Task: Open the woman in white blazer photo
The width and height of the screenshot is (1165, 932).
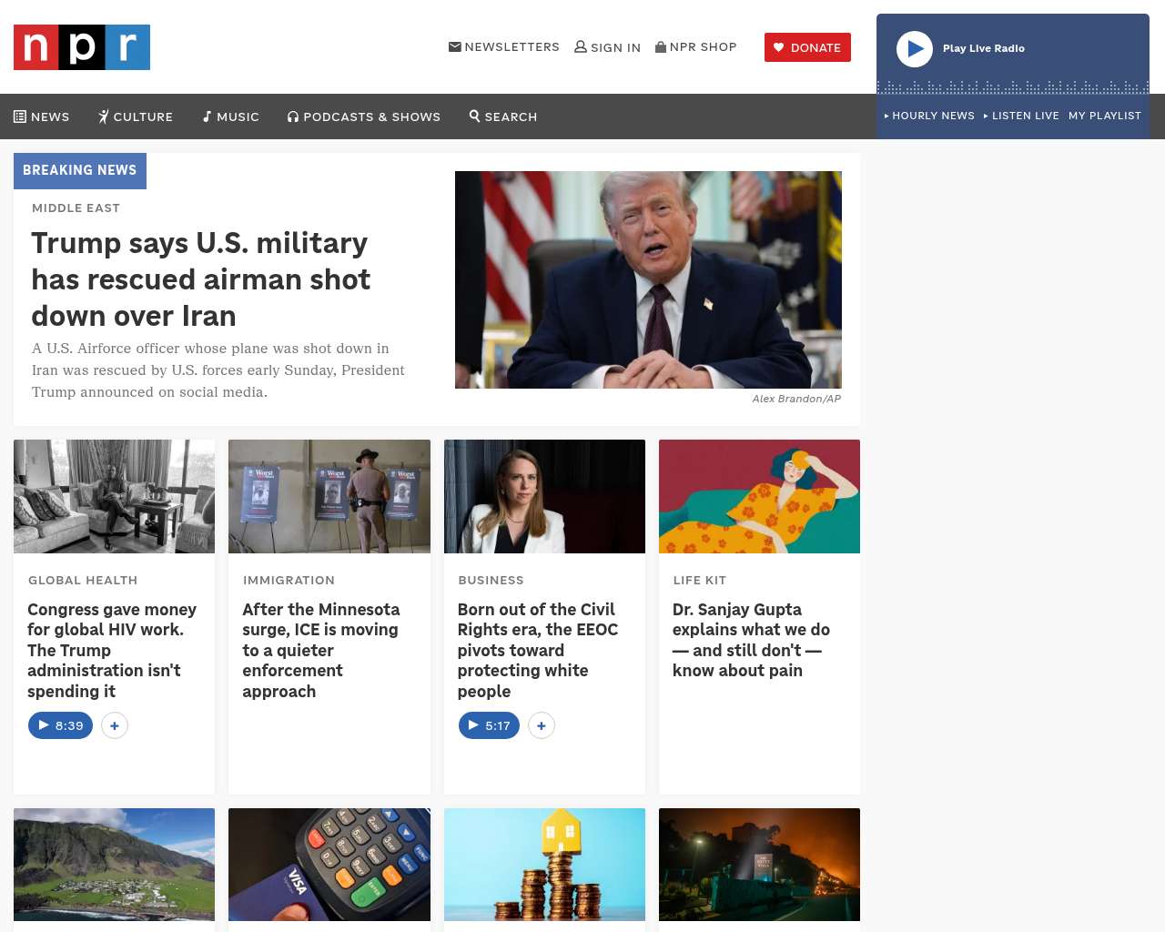Action: point(544,496)
